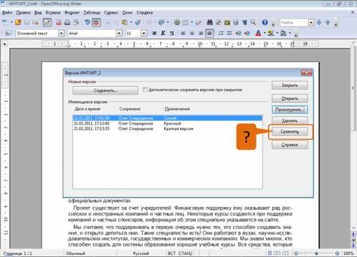
Task: Click the Send document by e-mail icon
Action: tap(36, 22)
